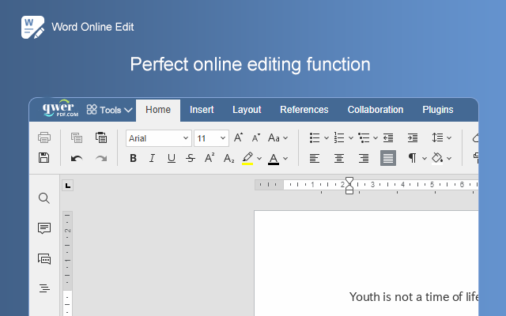Click the paragraph shading paint bucket
506x316 pixels.
tap(437, 158)
